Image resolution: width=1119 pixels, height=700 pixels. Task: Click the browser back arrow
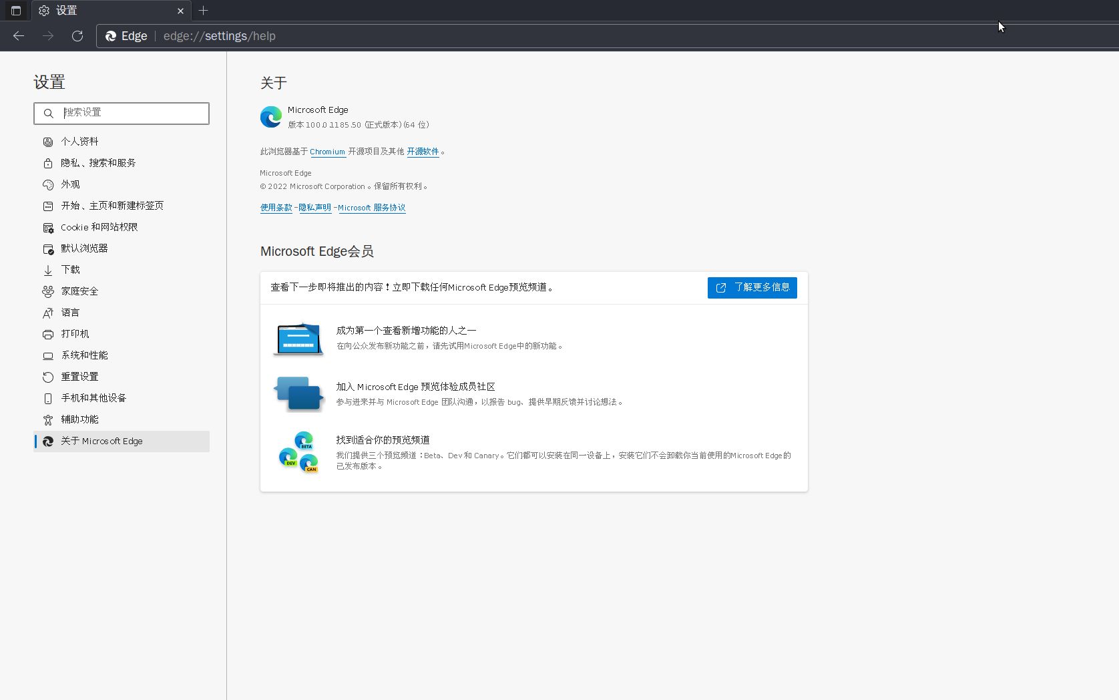pos(18,36)
